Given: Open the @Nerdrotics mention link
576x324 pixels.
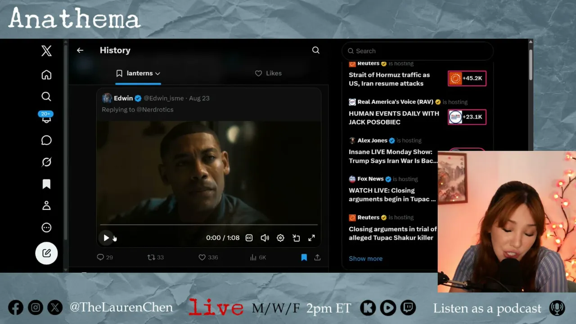Looking at the screenshot, I should tap(155, 109).
